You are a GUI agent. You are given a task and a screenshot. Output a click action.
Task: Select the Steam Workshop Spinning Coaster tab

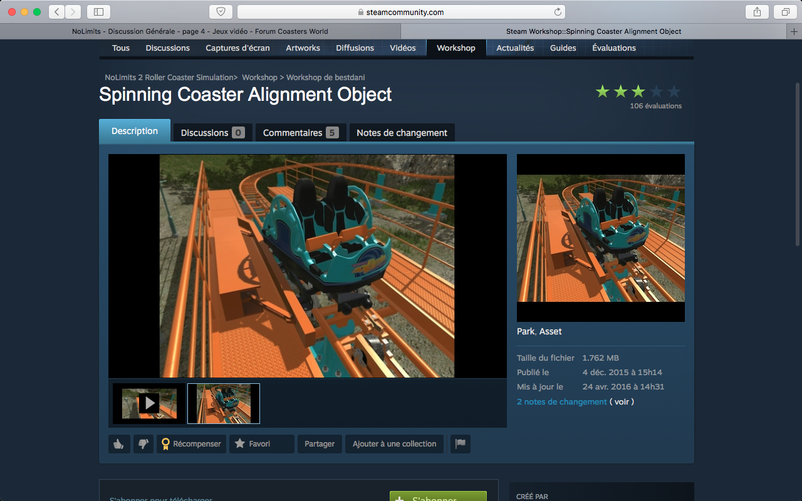coord(593,31)
